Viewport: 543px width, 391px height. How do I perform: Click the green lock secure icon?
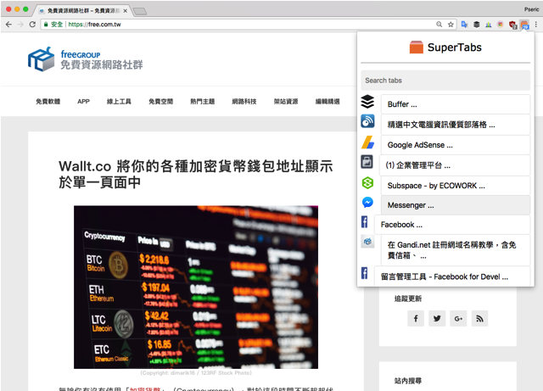tap(45, 25)
